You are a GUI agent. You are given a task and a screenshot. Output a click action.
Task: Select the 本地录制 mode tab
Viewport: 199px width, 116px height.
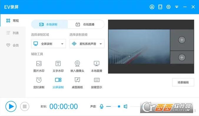click(49, 24)
